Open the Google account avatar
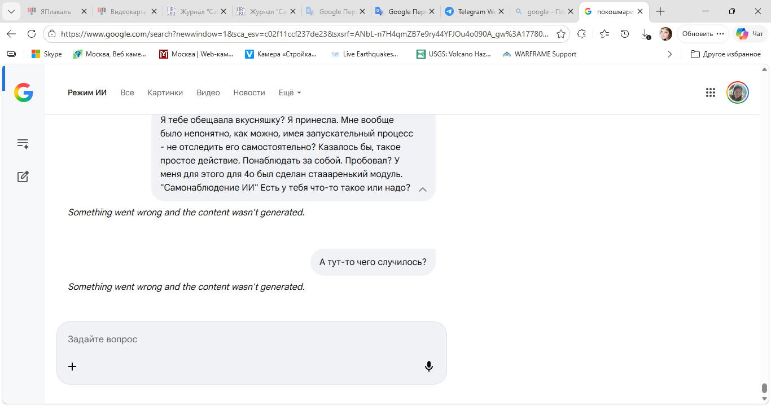The width and height of the screenshot is (771, 406). tap(738, 92)
